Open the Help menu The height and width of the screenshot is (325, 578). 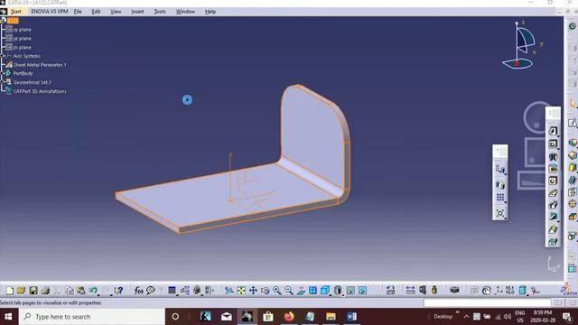click(210, 12)
